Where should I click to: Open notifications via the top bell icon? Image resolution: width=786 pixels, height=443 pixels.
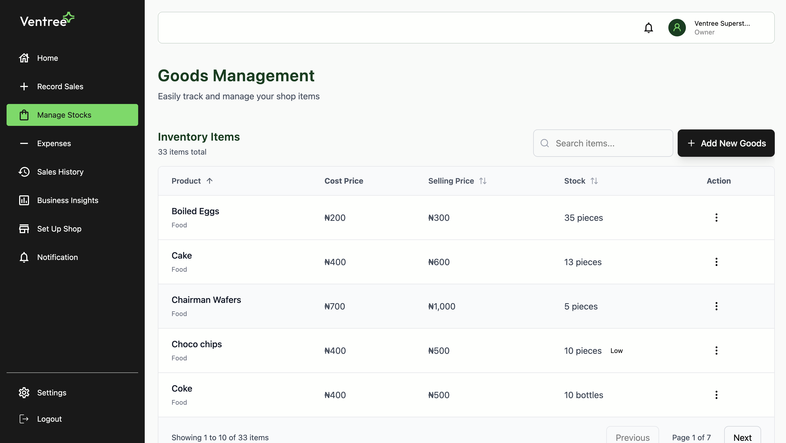(649, 27)
